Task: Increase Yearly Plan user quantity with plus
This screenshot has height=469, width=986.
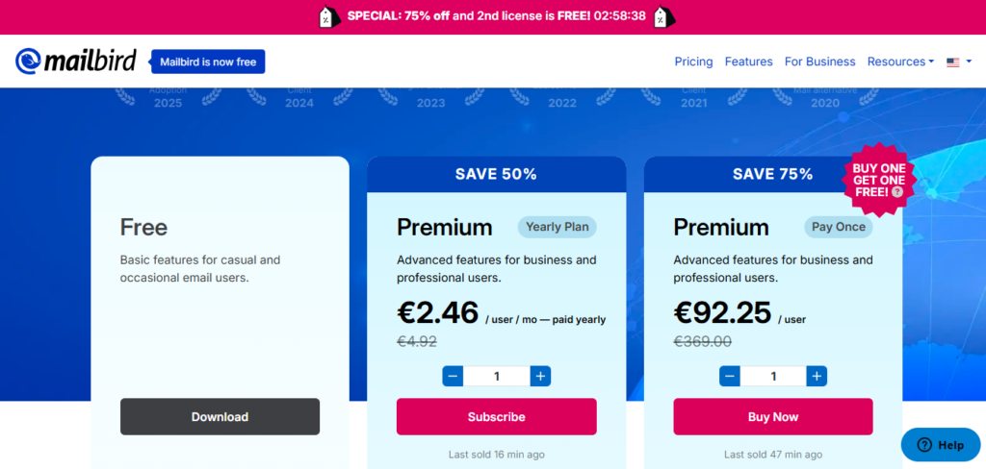Action: click(540, 376)
